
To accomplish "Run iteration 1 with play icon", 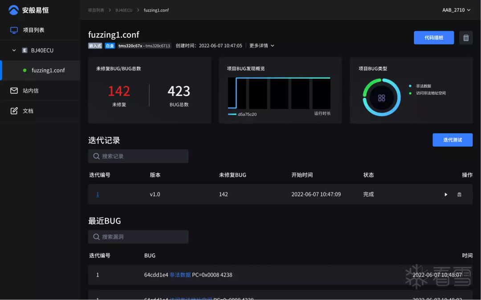I will (446, 194).
